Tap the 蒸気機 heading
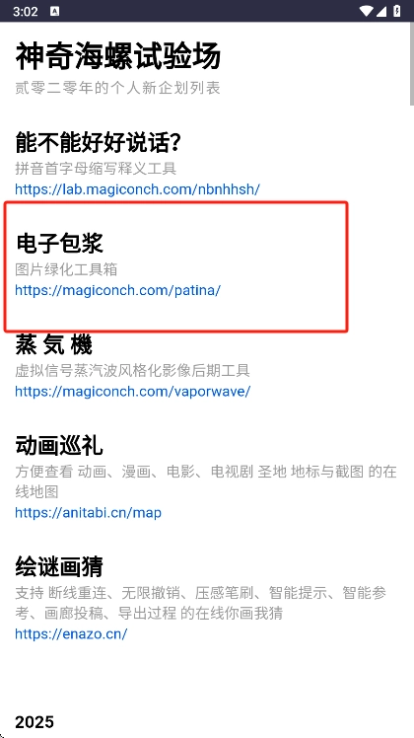Viewport: 414px width, 738px height. [53, 344]
